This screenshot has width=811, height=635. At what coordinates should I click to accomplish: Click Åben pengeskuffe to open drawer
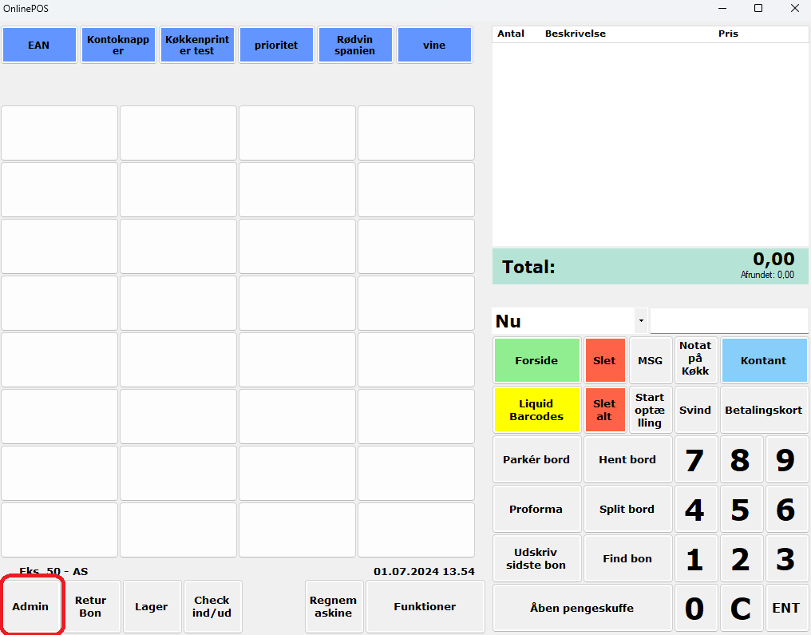(582, 608)
